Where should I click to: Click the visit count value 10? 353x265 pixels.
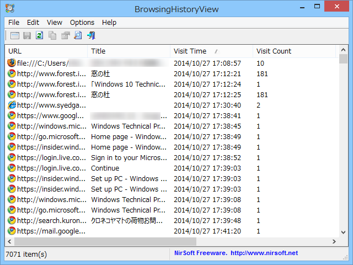260,63
